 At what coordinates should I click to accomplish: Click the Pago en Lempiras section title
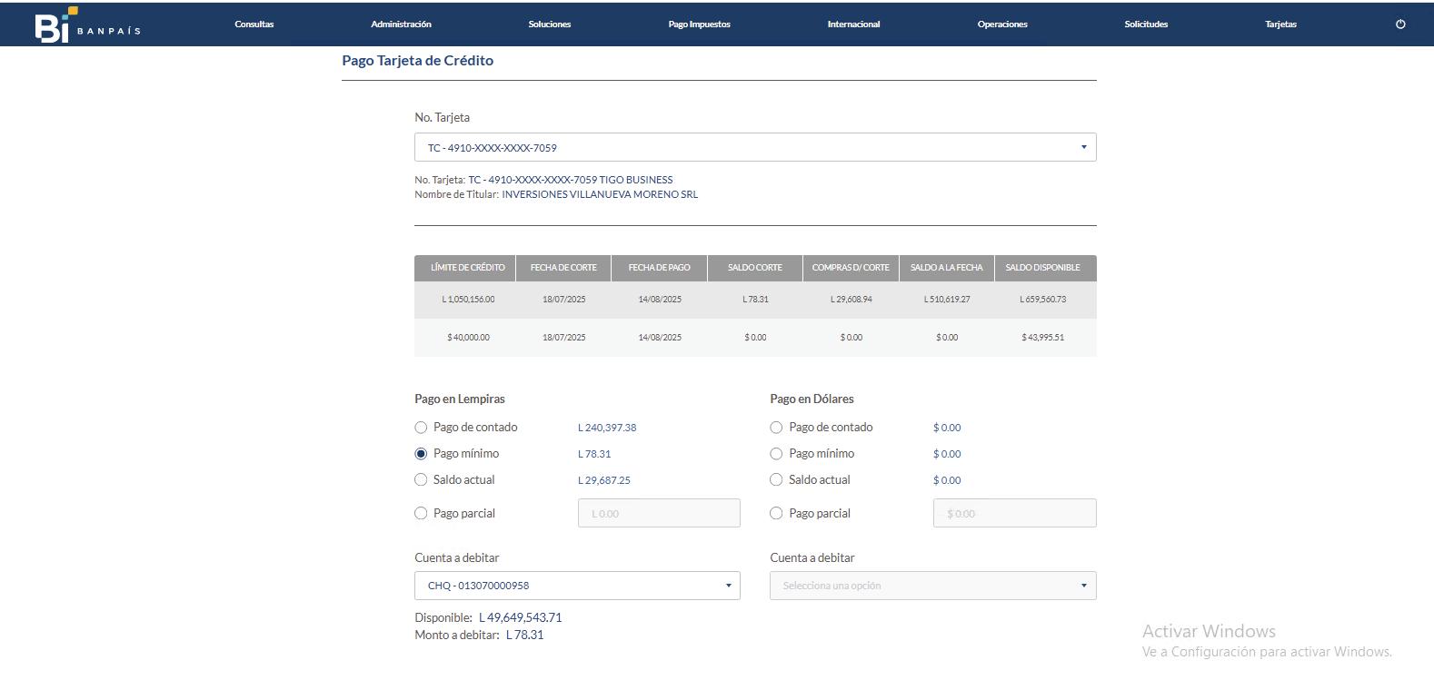point(460,399)
